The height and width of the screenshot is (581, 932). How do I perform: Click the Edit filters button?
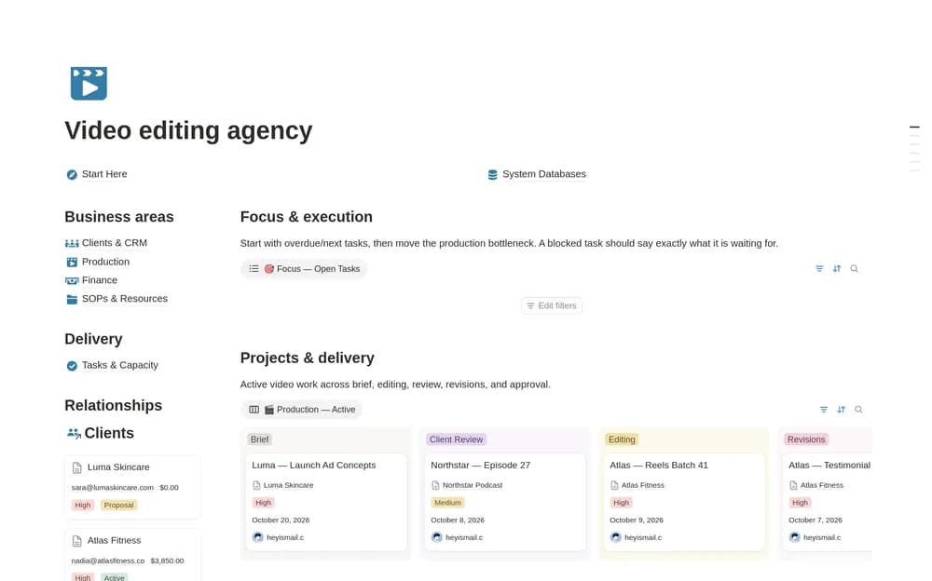552,306
